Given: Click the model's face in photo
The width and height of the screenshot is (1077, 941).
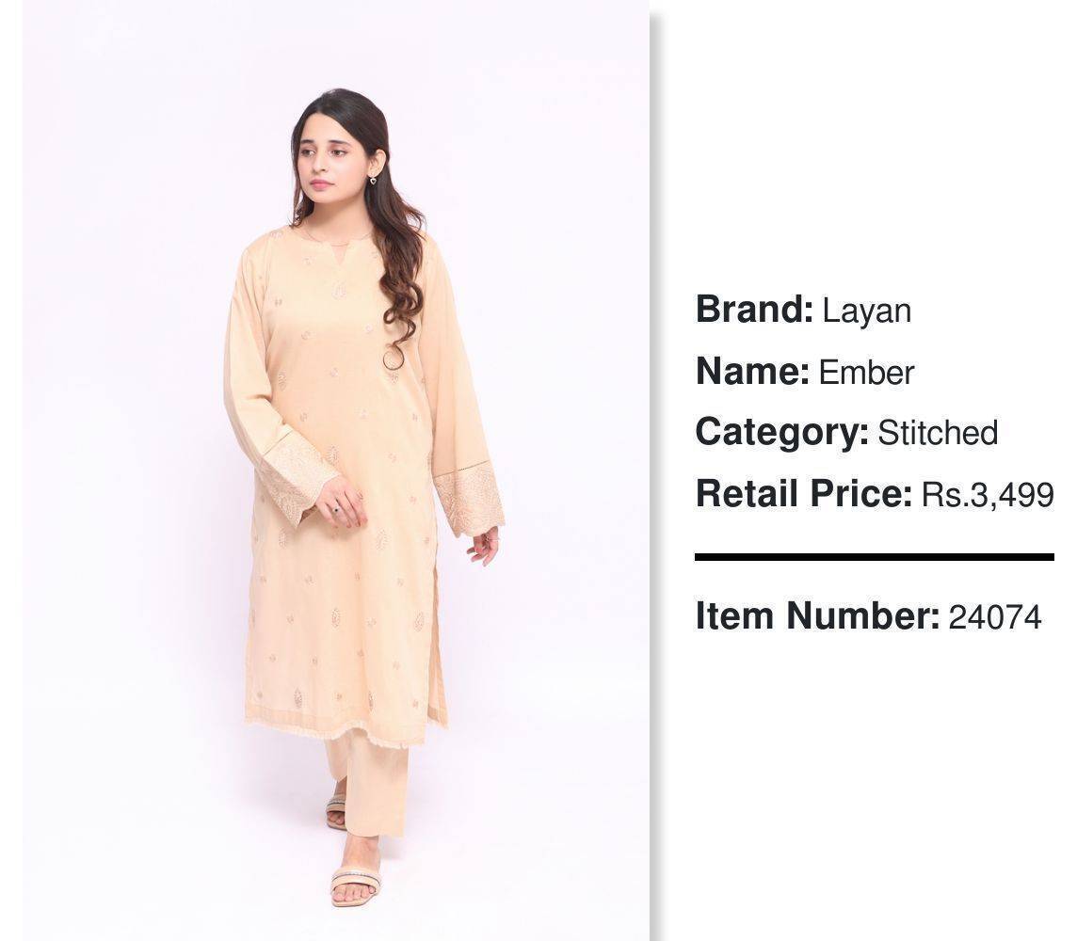Looking at the screenshot, I should [324, 161].
